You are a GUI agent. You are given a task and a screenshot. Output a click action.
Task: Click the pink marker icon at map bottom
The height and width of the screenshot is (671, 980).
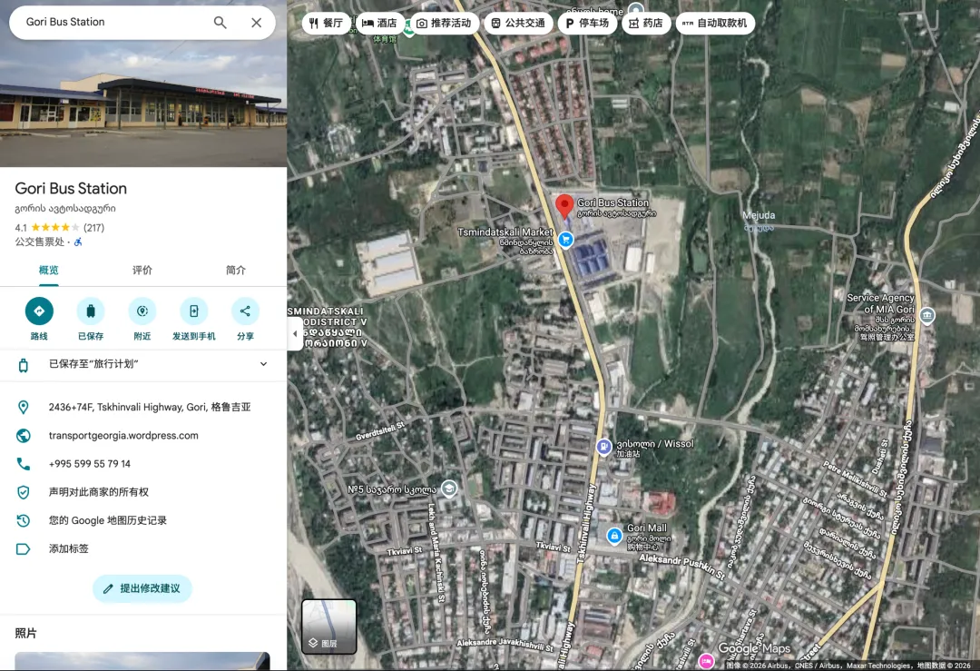706,660
